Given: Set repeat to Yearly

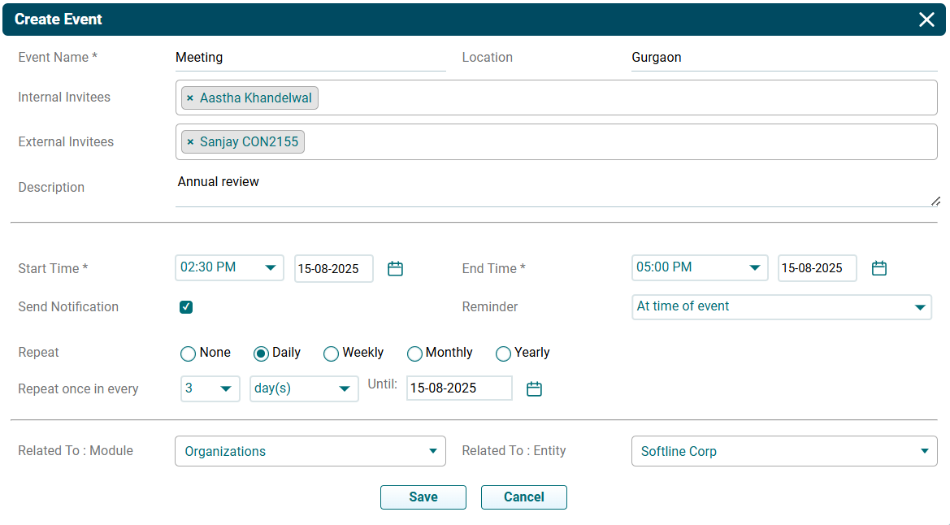Looking at the screenshot, I should (503, 354).
